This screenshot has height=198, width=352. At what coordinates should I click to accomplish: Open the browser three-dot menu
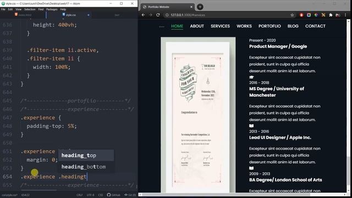[x=345, y=15]
